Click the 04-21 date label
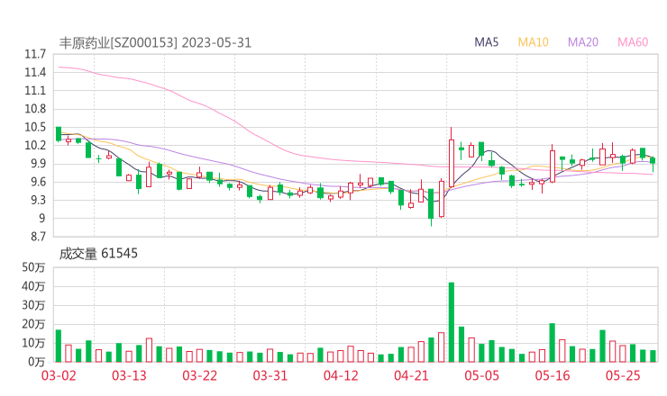 coord(412,375)
